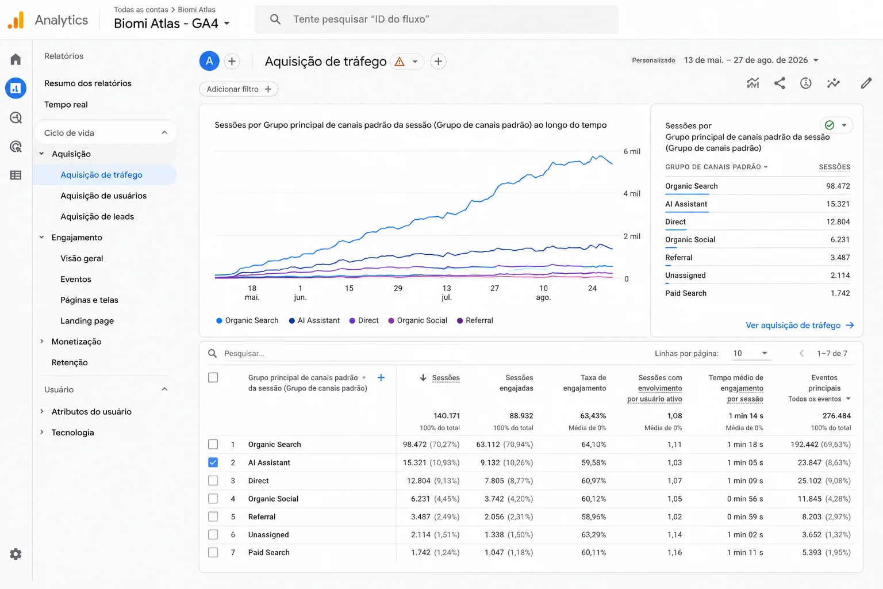Image resolution: width=883 pixels, height=589 pixels.
Task: Add a new report with plus after title
Action: point(438,61)
